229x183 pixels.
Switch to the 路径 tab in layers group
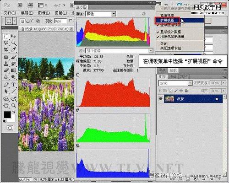coord(184,76)
